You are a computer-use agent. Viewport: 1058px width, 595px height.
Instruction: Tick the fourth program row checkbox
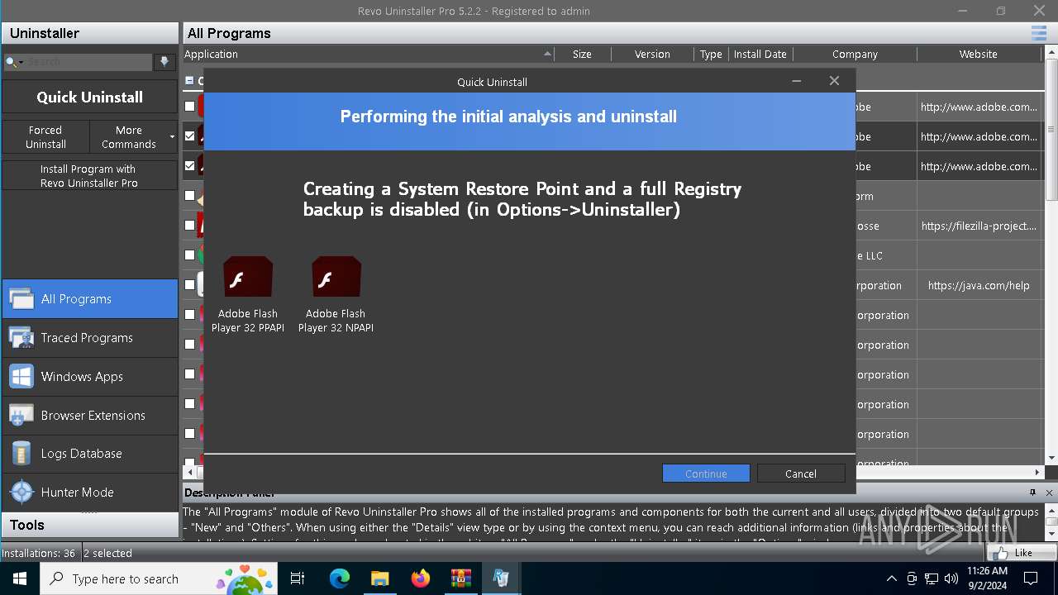190,196
